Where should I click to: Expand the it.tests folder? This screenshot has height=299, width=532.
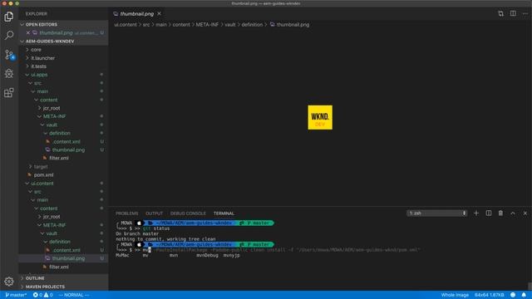tap(39, 66)
